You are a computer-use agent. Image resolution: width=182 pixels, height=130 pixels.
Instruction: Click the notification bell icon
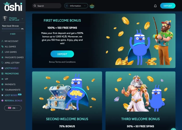click(x=155, y=6)
